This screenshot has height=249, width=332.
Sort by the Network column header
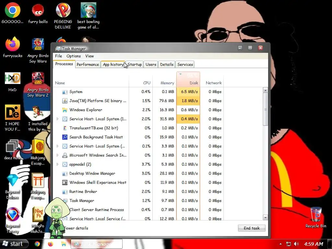click(212, 79)
